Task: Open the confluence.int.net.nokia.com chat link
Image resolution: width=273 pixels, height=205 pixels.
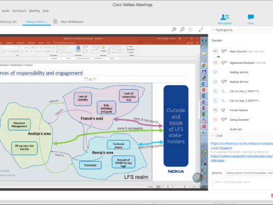Action: [x=241, y=145]
